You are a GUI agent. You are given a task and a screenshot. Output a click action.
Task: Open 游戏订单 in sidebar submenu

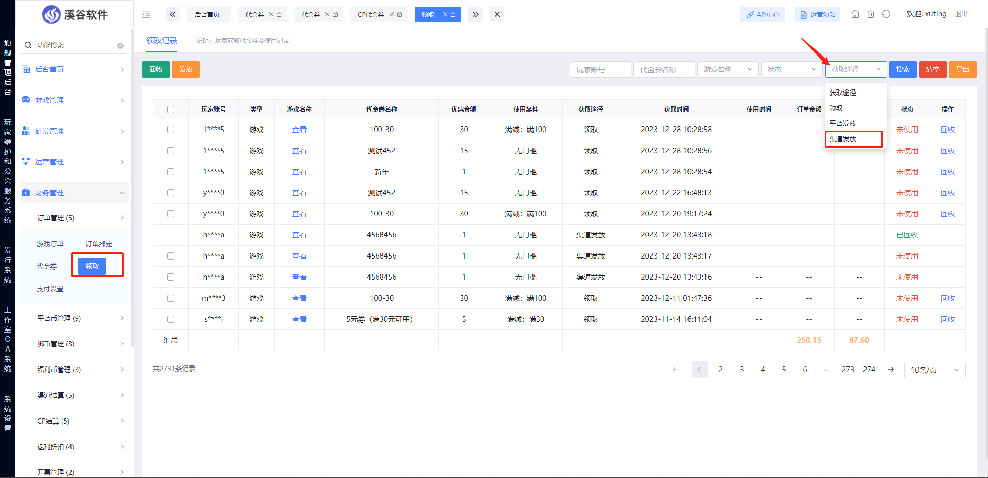pos(50,244)
